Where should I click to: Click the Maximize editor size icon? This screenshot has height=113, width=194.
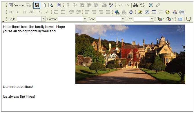point(180,19)
